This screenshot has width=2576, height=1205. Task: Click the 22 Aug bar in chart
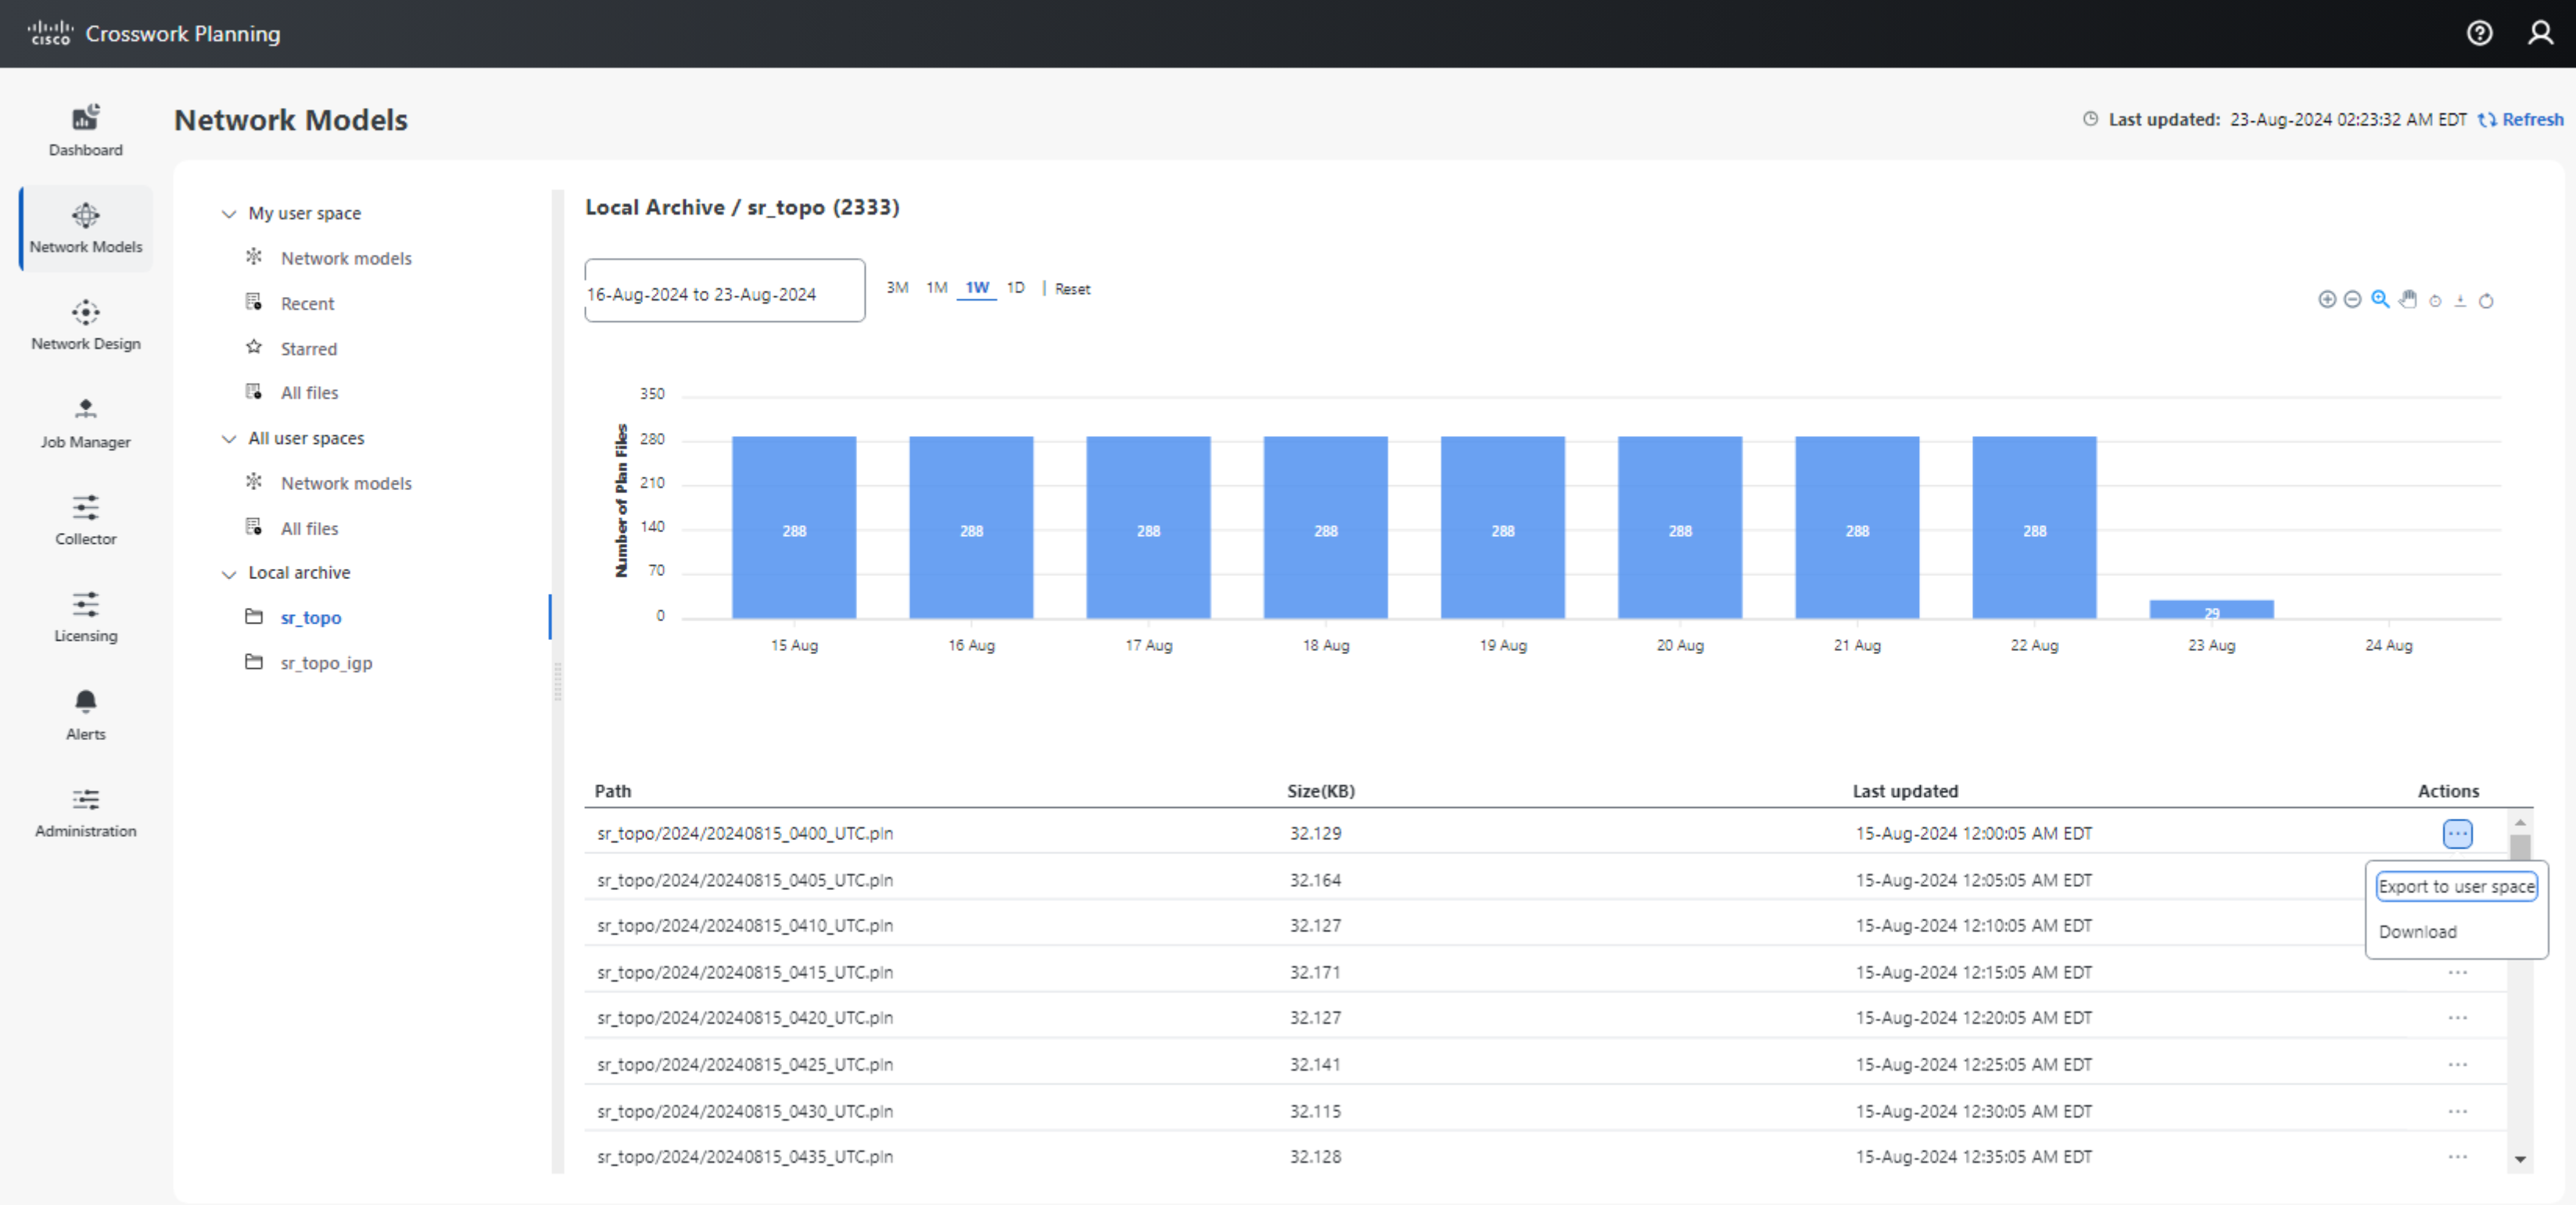point(2034,527)
